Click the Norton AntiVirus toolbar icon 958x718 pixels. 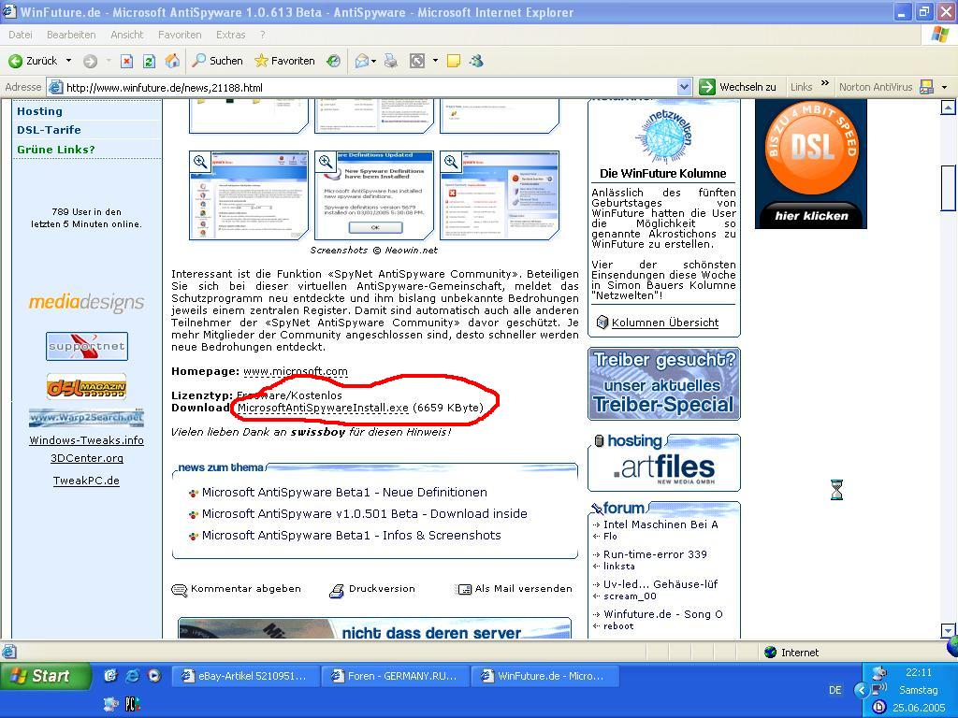(927, 87)
